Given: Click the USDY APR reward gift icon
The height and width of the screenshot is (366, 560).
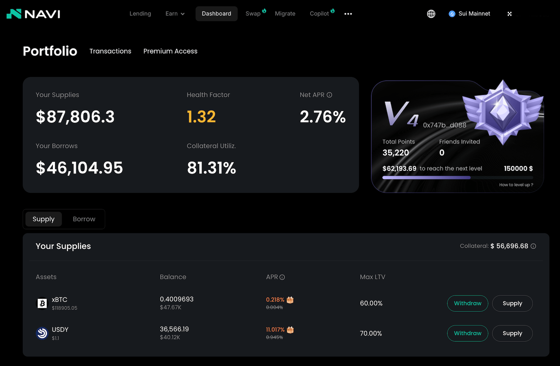Looking at the screenshot, I should (290, 330).
